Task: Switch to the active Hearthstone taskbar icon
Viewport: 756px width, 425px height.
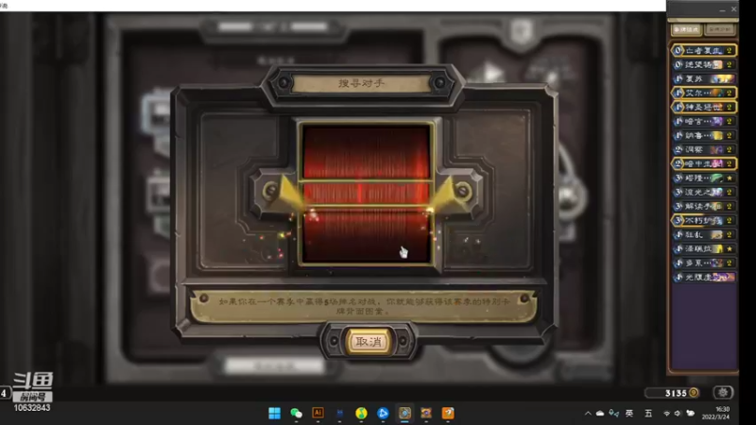Action: coord(404,413)
